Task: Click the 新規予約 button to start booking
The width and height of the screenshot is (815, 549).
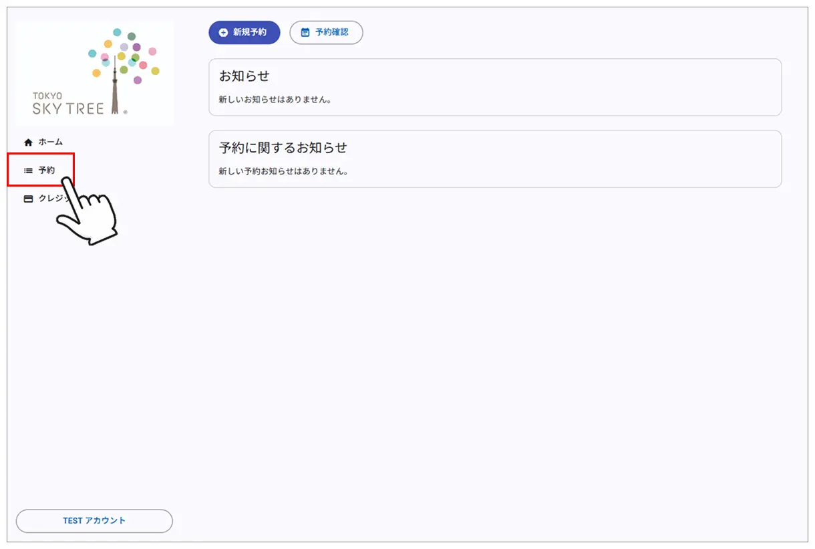Action: (244, 32)
